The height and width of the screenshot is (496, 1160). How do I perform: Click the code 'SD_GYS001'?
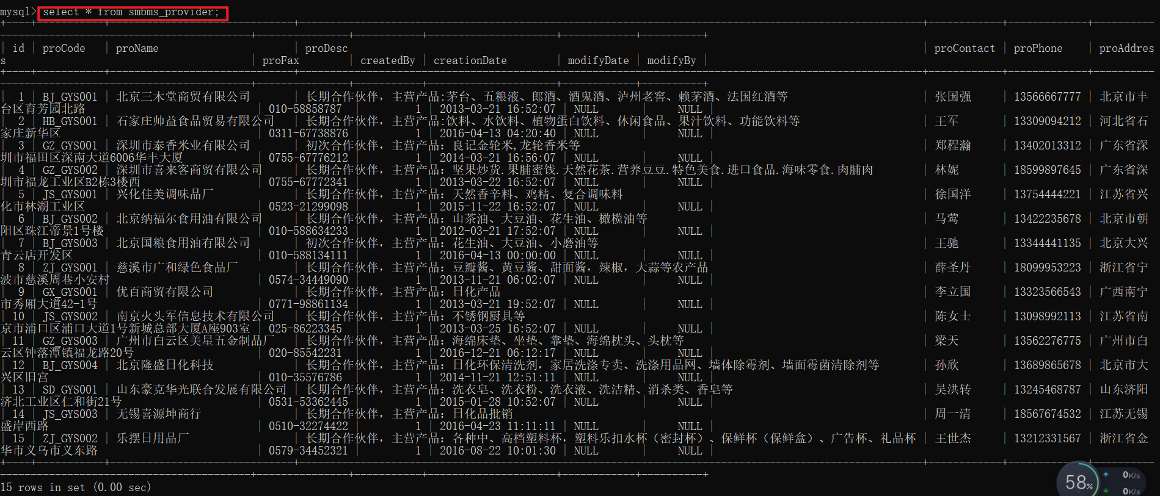pyautogui.click(x=70, y=389)
